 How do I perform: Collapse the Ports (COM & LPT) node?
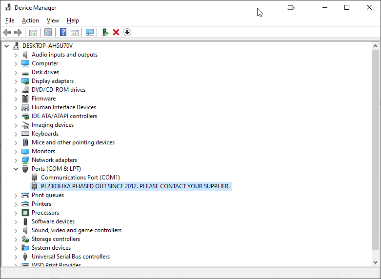click(16, 169)
